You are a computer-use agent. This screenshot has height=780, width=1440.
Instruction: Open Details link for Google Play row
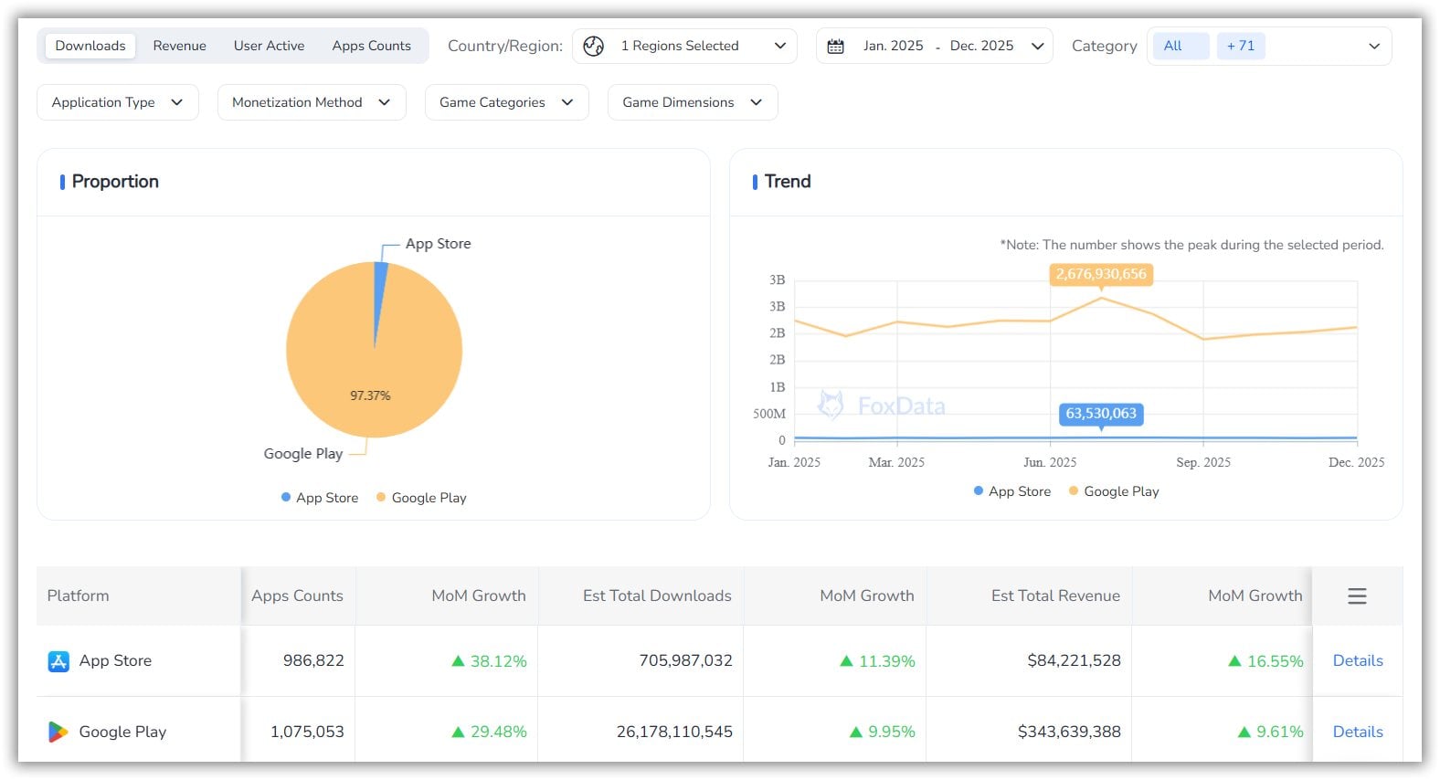[x=1357, y=732]
